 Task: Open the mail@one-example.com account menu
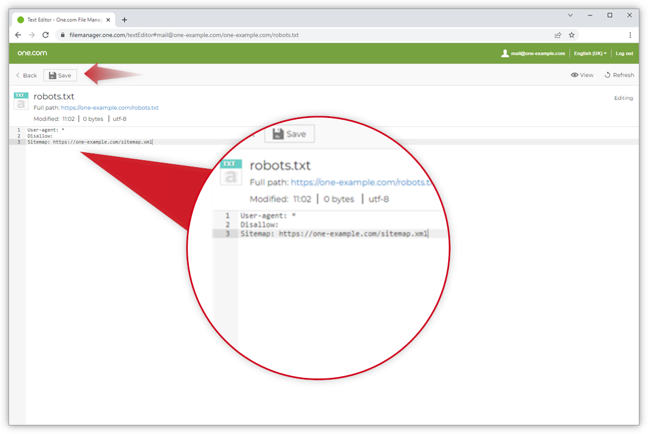[533, 53]
